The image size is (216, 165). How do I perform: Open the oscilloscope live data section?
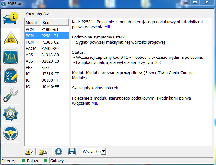coord(11,57)
